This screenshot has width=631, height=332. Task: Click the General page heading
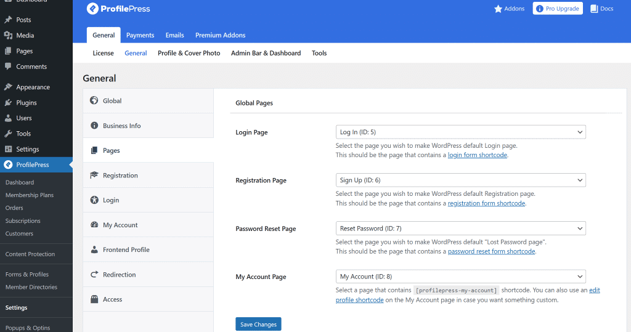click(99, 78)
